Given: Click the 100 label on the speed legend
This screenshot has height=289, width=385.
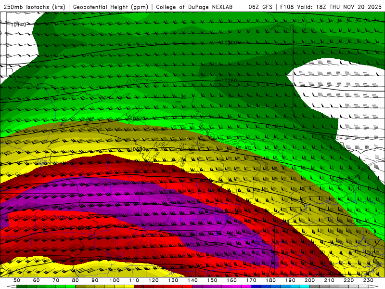Looking at the screenshot, I should pyautogui.click(x=115, y=280).
